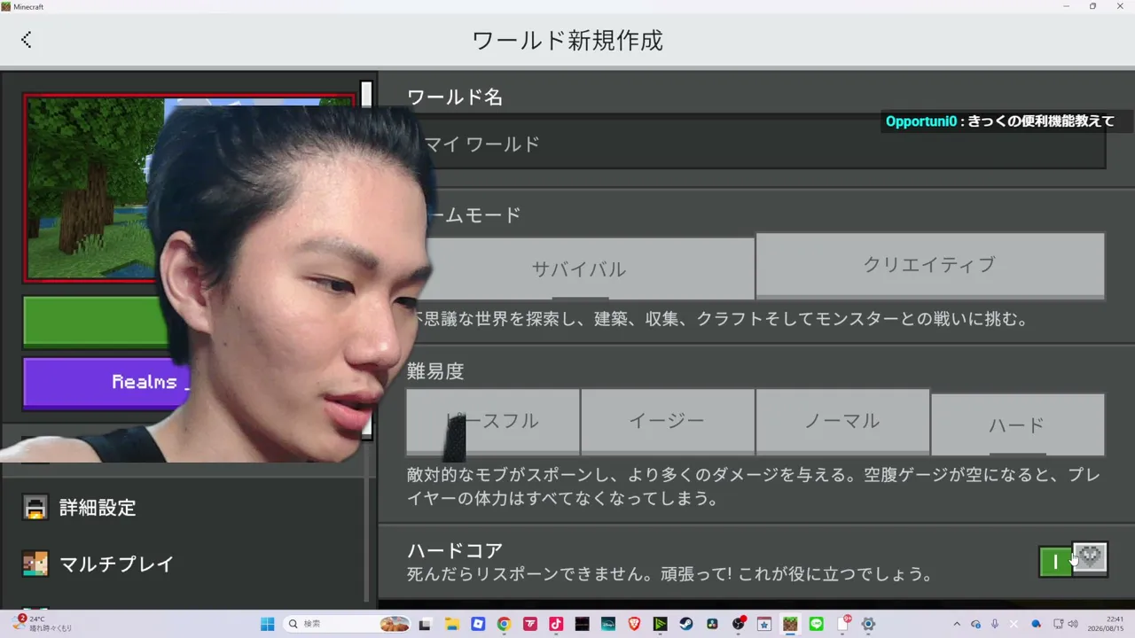1135x638 pixels.
Task: Open TikTok from the taskbar
Action: [x=556, y=624]
